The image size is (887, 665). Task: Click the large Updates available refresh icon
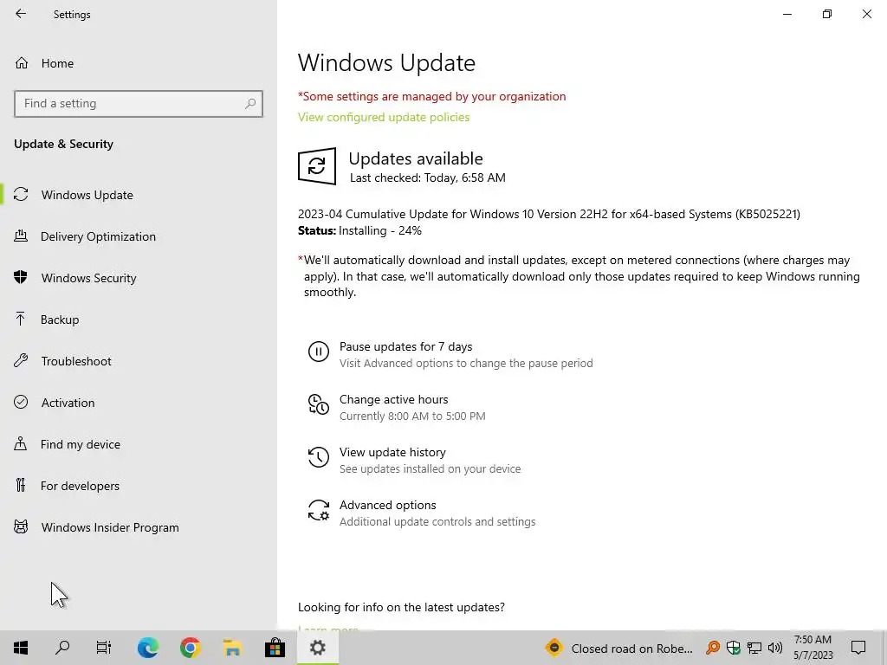coord(317,166)
